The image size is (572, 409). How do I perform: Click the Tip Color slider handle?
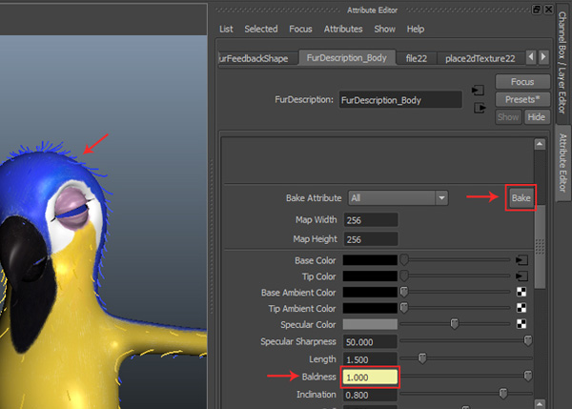pyautogui.click(x=404, y=276)
